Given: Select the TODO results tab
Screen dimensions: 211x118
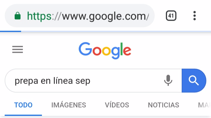Looking at the screenshot, I should tap(23, 105).
